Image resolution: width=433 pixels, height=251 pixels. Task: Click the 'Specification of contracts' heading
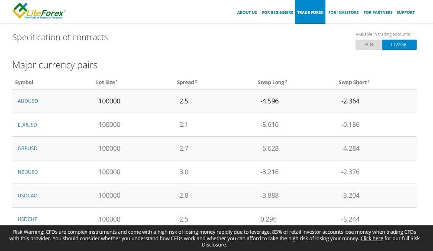[60, 37]
